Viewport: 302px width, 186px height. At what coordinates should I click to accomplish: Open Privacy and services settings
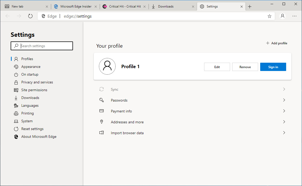(37, 82)
